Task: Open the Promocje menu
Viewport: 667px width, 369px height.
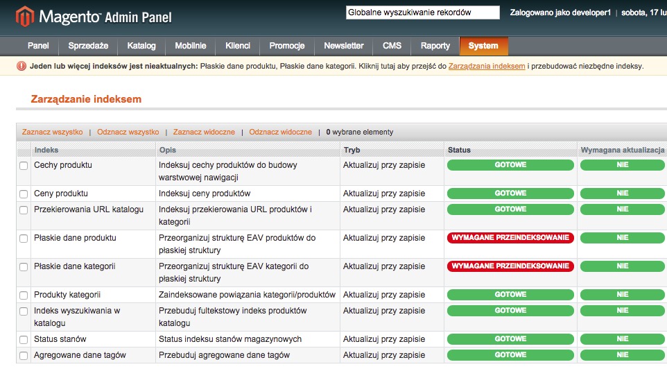Action: point(286,46)
